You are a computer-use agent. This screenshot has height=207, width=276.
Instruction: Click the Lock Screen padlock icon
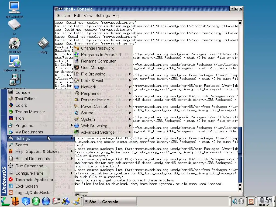[11, 186]
